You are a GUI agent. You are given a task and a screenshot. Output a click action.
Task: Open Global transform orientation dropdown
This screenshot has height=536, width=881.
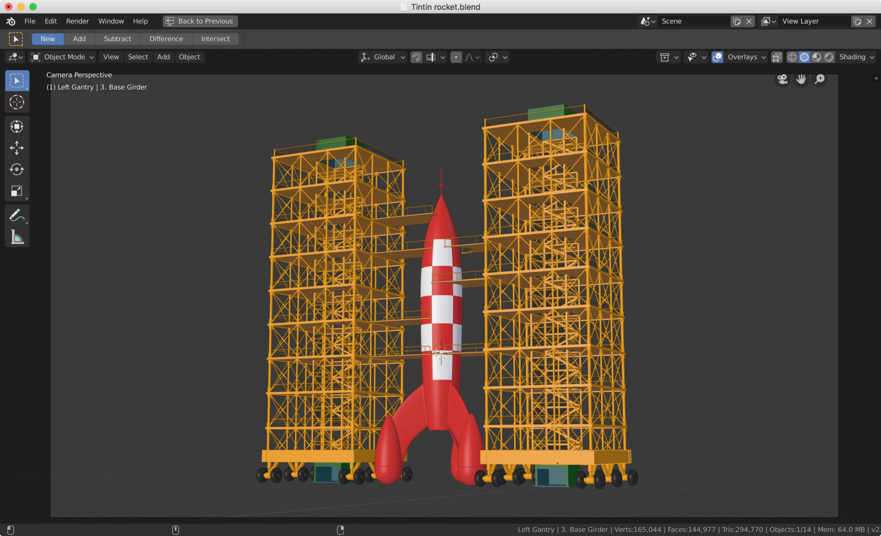383,57
